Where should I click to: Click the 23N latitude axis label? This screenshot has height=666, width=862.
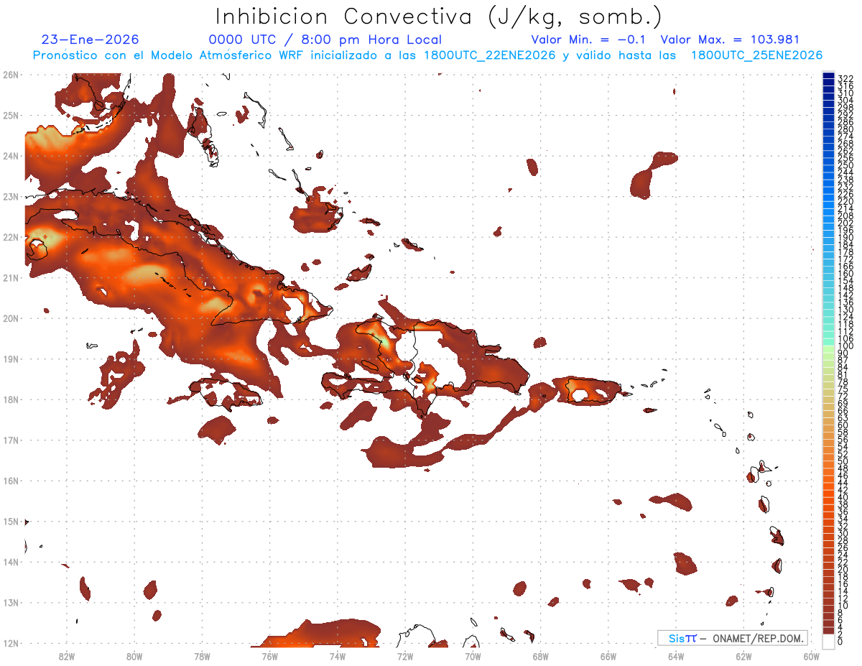click(11, 196)
